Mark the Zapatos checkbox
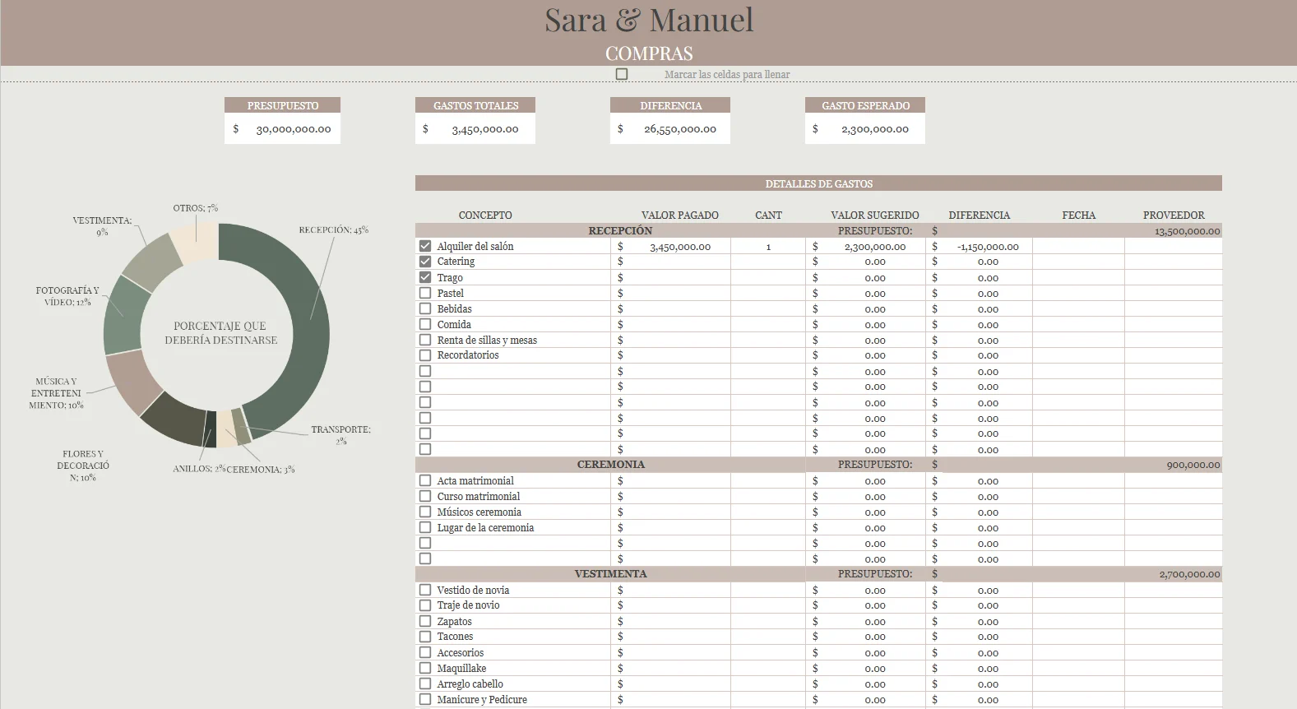1297x709 pixels. tap(425, 621)
